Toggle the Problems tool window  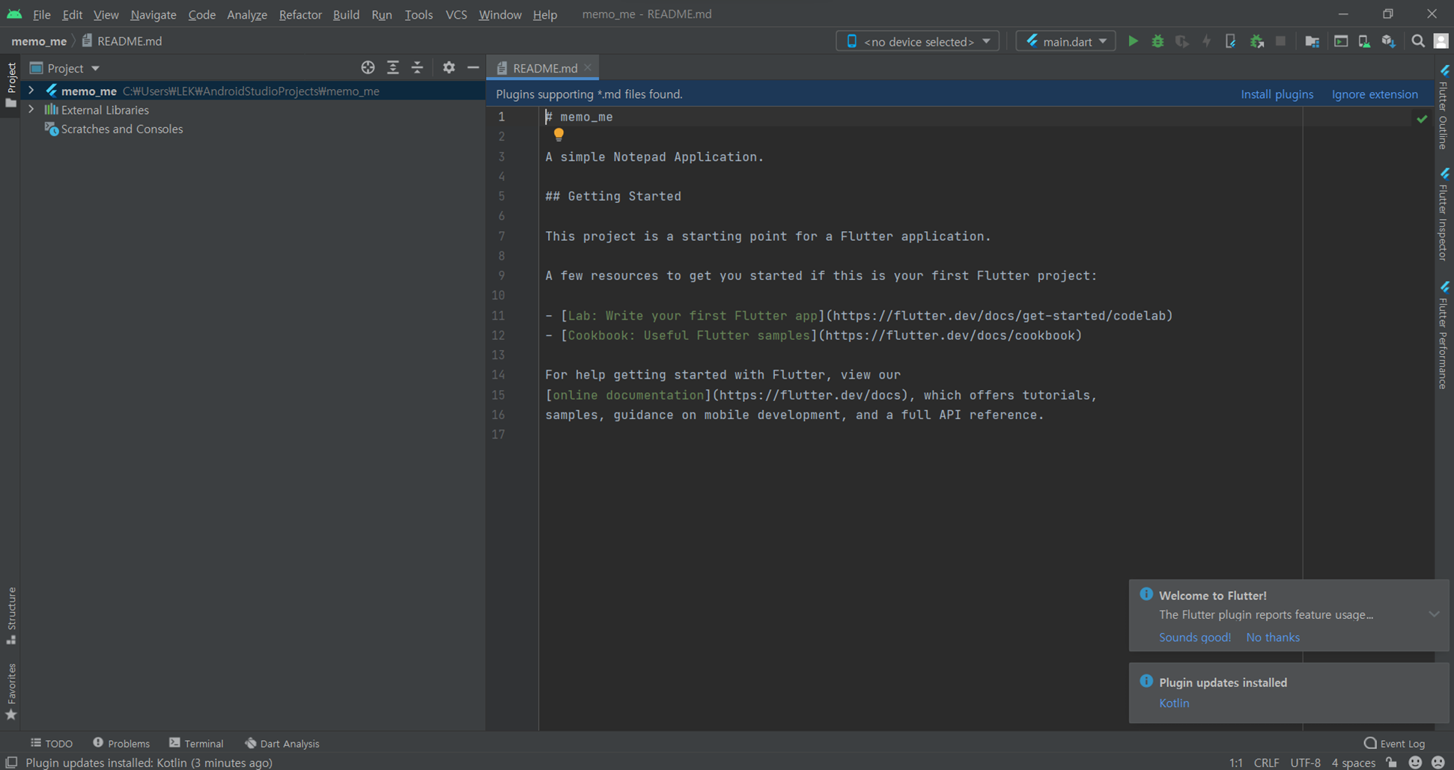[x=121, y=743]
